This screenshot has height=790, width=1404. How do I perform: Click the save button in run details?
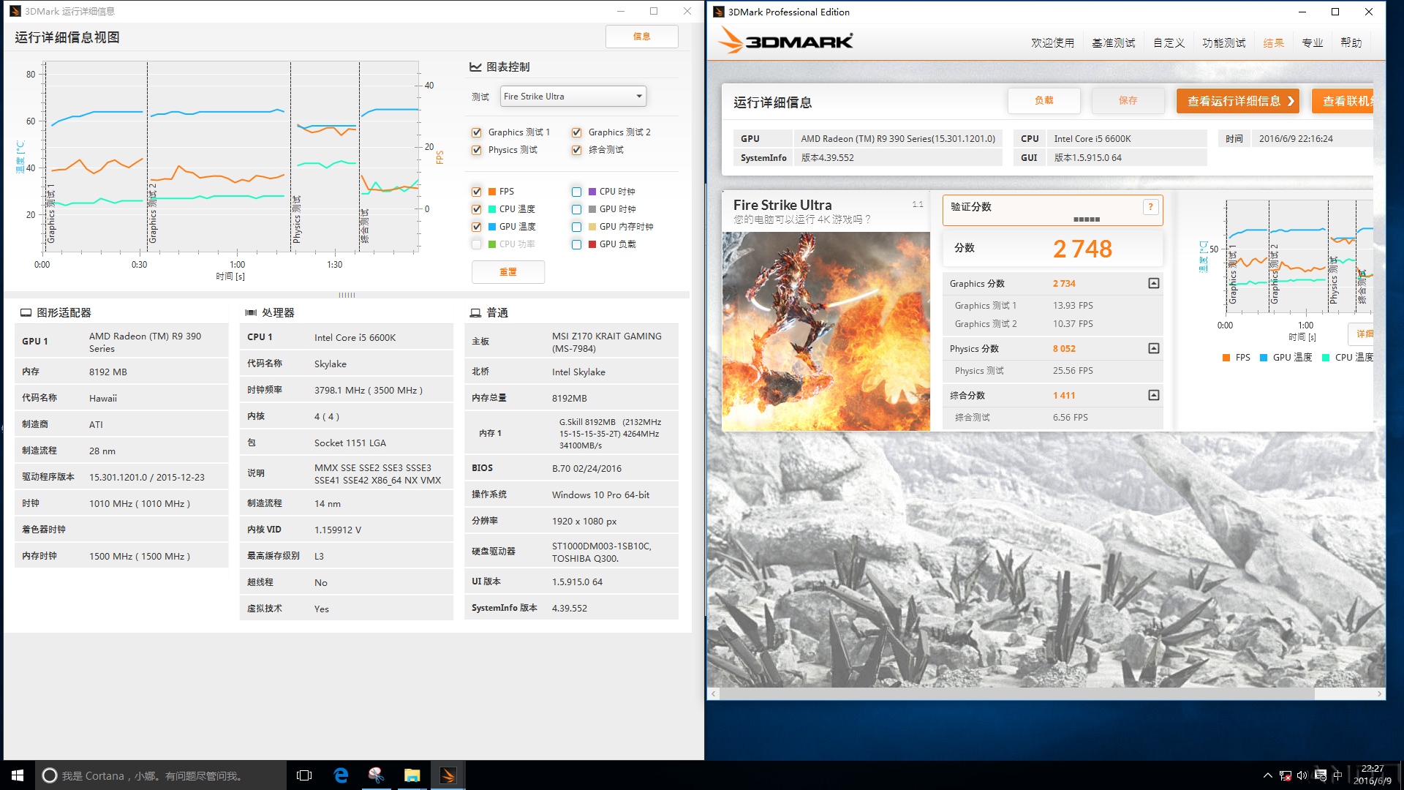pyautogui.click(x=1128, y=101)
